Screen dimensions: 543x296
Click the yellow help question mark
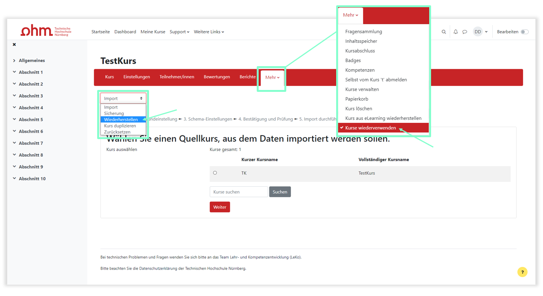click(x=522, y=272)
